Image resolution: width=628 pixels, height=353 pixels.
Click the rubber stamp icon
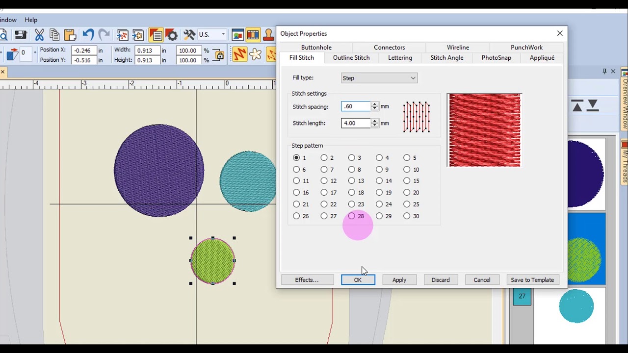pyautogui.click(x=268, y=35)
